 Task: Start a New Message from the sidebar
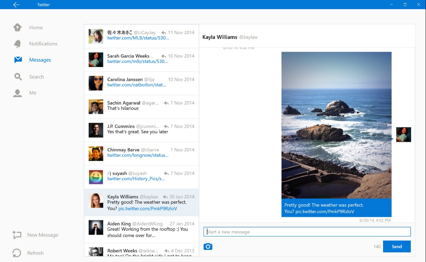pyautogui.click(x=35, y=235)
